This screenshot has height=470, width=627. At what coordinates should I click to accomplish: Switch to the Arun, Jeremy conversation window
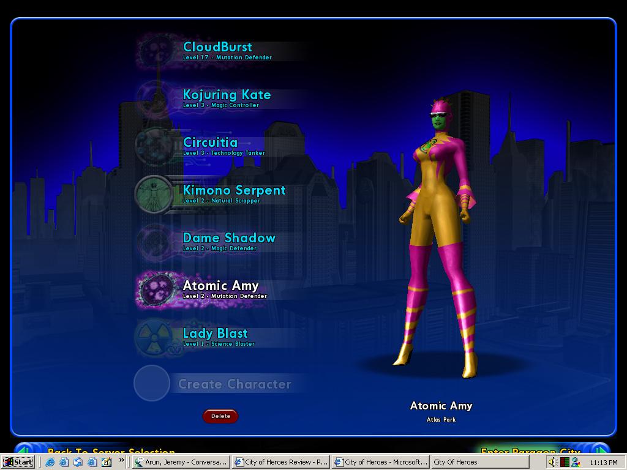pos(181,462)
